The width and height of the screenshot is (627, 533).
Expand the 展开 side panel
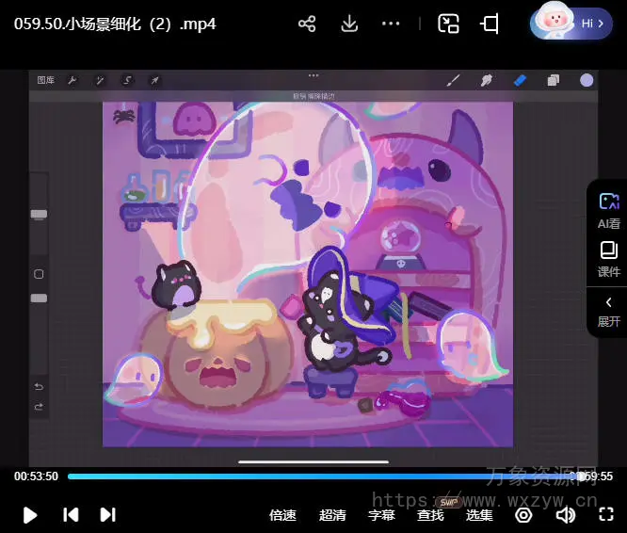click(608, 311)
